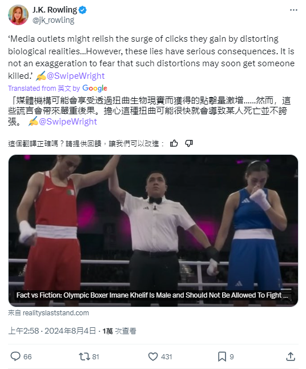Viewport: 306px width, 369px height.
Task: Open the @SwipeWright mention in translated text
Action: [x=68, y=122]
